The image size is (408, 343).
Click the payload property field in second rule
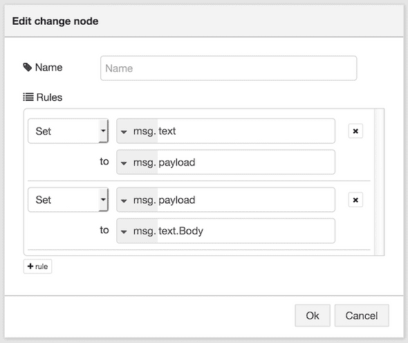[x=246, y=200]
